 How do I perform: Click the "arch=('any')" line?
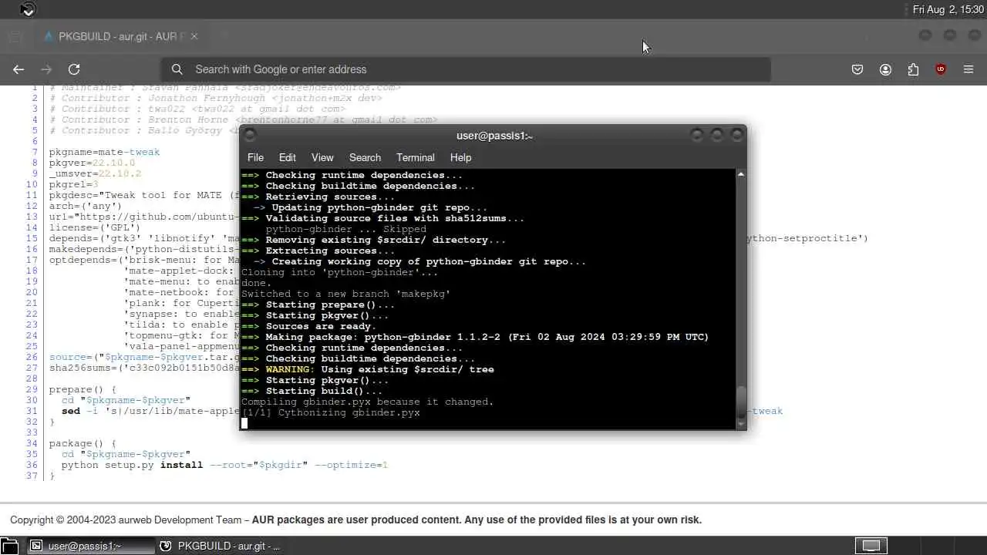click(x=86, y=206)
